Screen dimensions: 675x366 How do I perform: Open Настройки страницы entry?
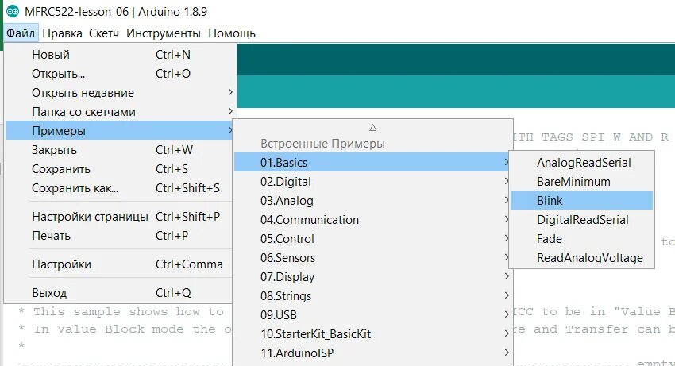(120, 216)
